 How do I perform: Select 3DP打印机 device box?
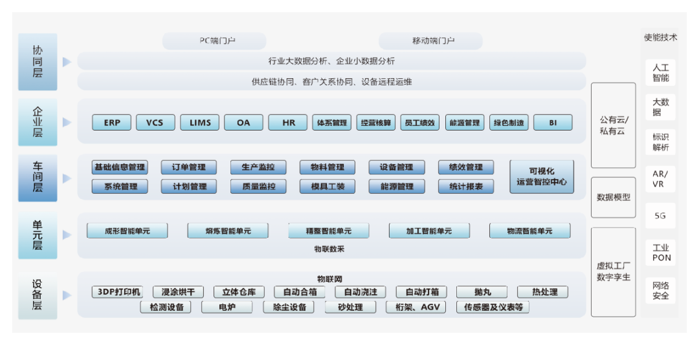click(x=118, y=292)
